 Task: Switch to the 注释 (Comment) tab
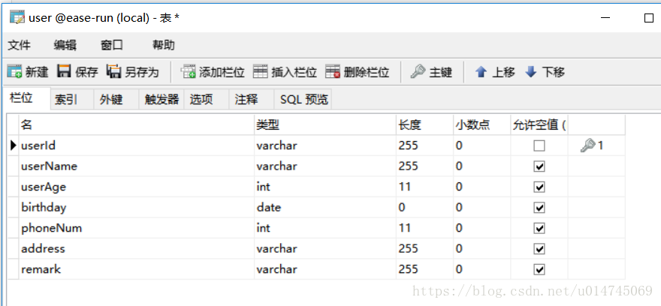[252, 100]
